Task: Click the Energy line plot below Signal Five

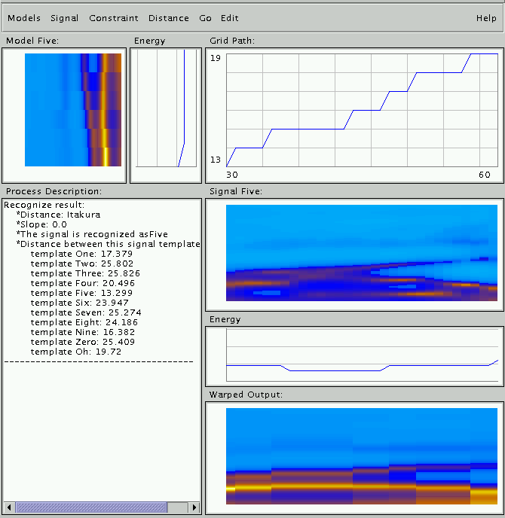Action: (x=362, y=355)
